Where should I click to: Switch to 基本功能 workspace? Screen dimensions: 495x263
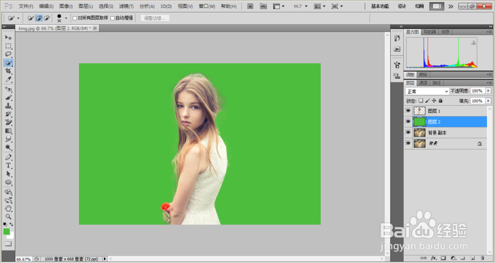[380, 6]
